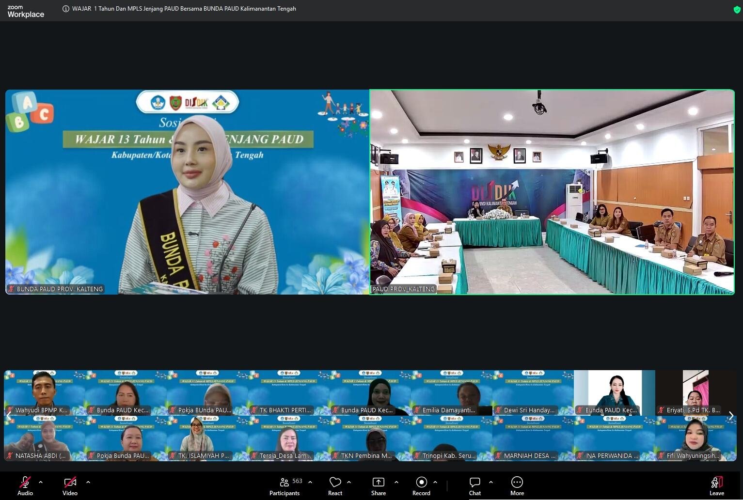Go to previous page of thumbnails

click(x=9, y=416)
